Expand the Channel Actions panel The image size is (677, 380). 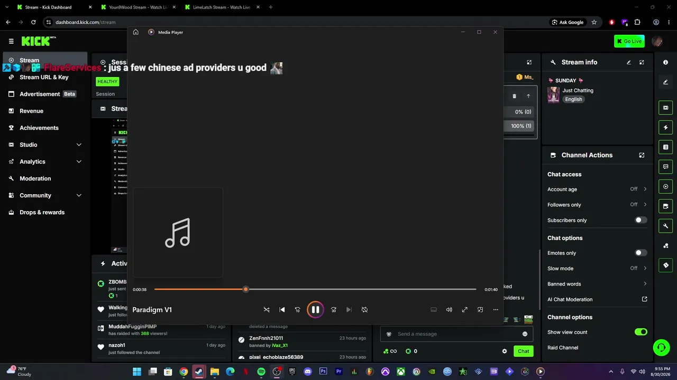pyautogui.click(x=642, y=155)
